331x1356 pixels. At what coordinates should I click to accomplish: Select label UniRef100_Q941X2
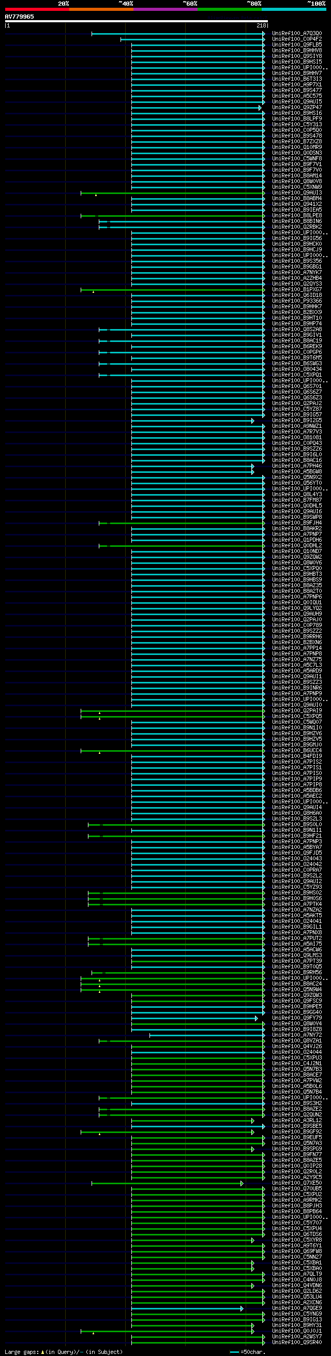coord(297,204)
